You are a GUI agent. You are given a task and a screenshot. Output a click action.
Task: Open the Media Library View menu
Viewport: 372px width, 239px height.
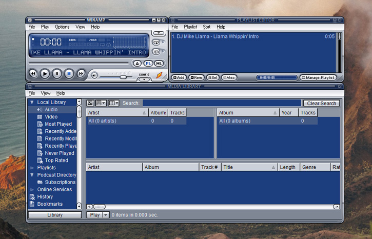tap(46, 93)
